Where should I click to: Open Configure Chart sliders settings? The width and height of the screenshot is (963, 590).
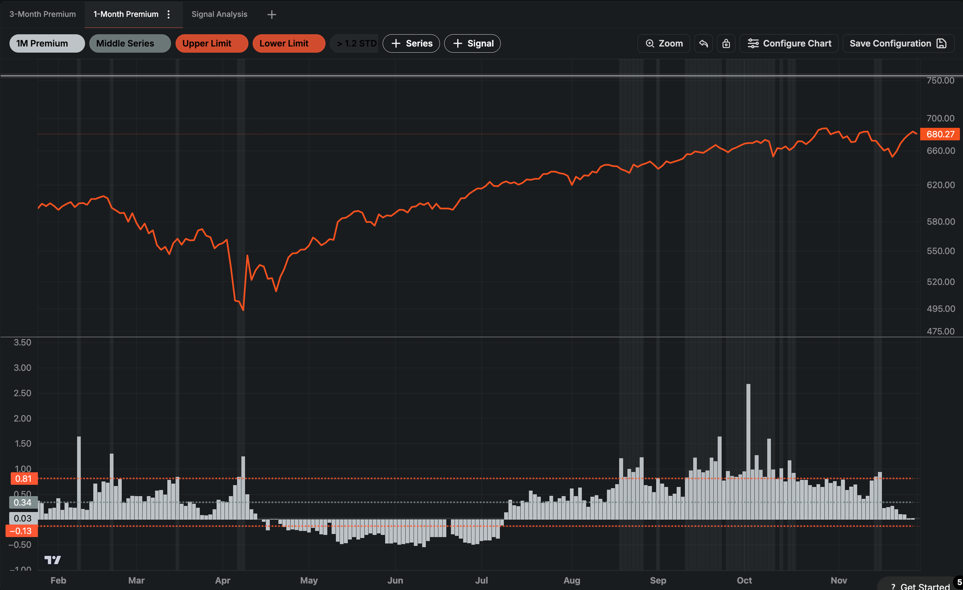789,43
